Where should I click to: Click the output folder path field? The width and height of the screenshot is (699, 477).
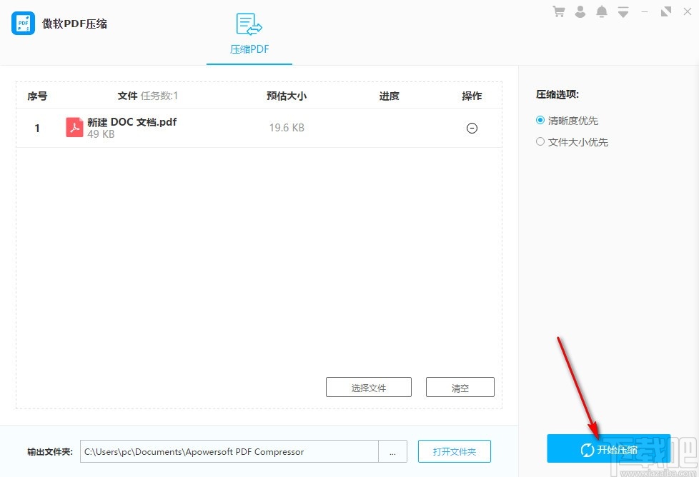coord(229,451)
